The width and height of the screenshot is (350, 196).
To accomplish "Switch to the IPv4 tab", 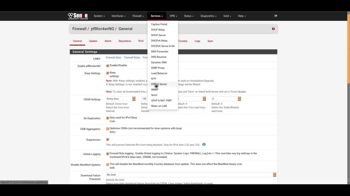I will coord(141,41).
